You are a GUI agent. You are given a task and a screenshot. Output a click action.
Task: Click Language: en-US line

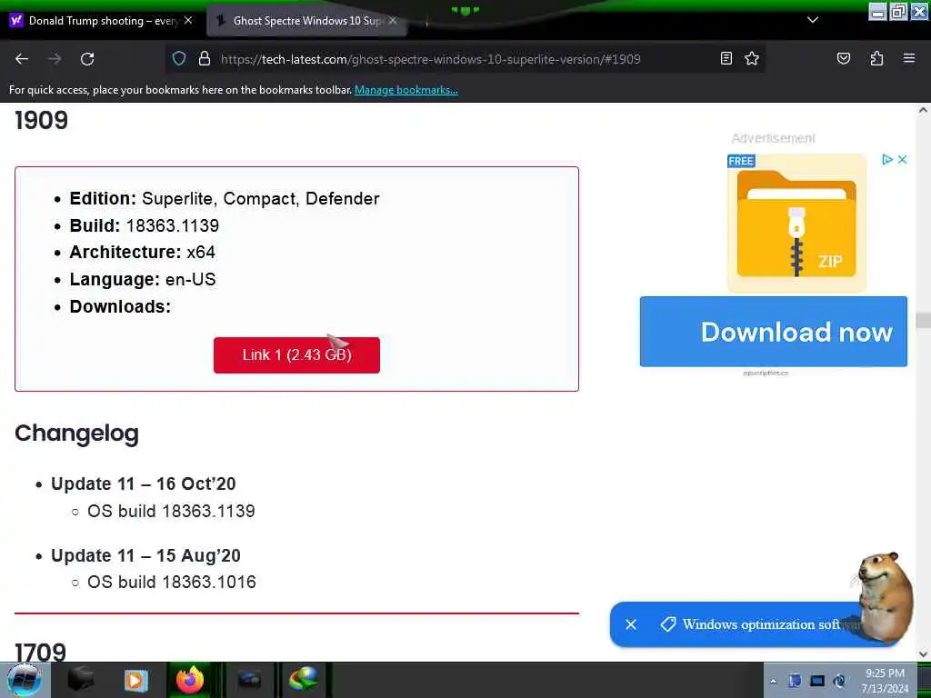pyautogui.click(x=143, y=280)
